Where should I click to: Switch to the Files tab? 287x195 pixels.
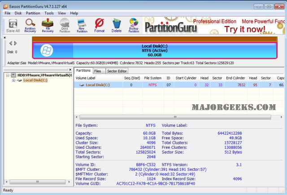click(99, 71)
